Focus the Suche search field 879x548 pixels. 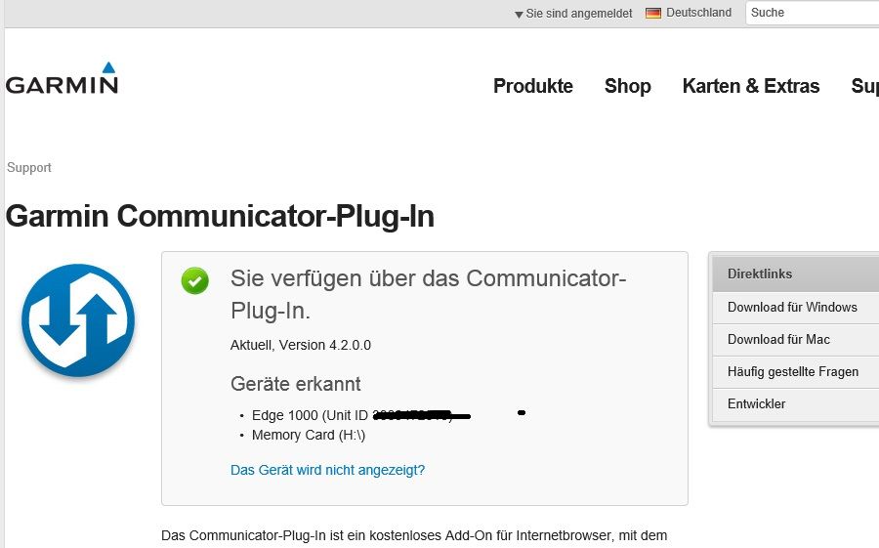pos(811,13)
